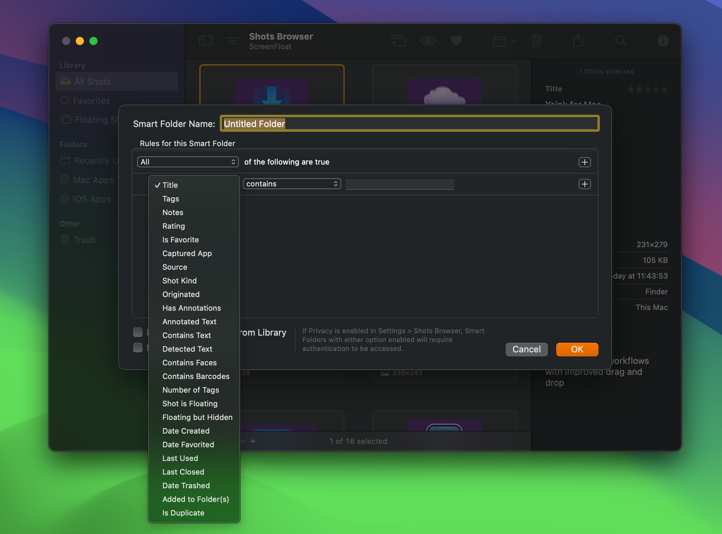This screenshot has height=534, width=722.
Task: Choose Annotated Text menu entry
Action: point(194,322)
